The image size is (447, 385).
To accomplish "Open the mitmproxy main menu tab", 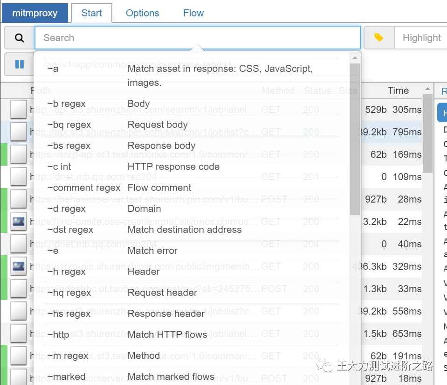I will (35, 13).
